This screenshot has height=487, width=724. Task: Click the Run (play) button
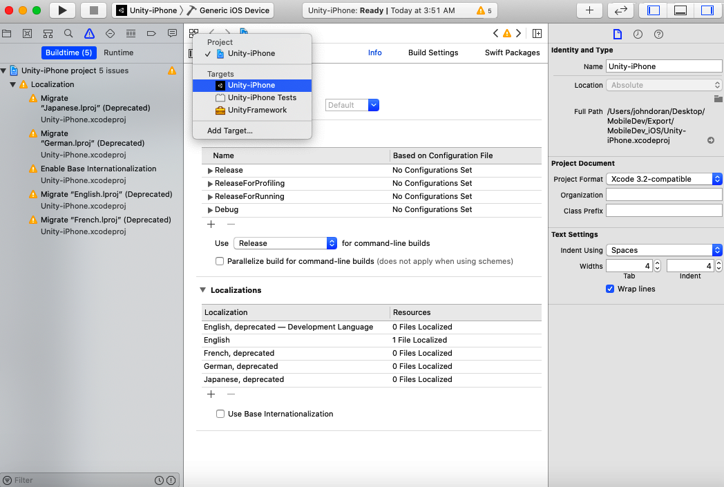[x=63, y=10]
